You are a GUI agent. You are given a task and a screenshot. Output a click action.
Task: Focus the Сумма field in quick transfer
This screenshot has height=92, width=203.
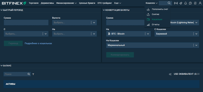pos(26,22)
